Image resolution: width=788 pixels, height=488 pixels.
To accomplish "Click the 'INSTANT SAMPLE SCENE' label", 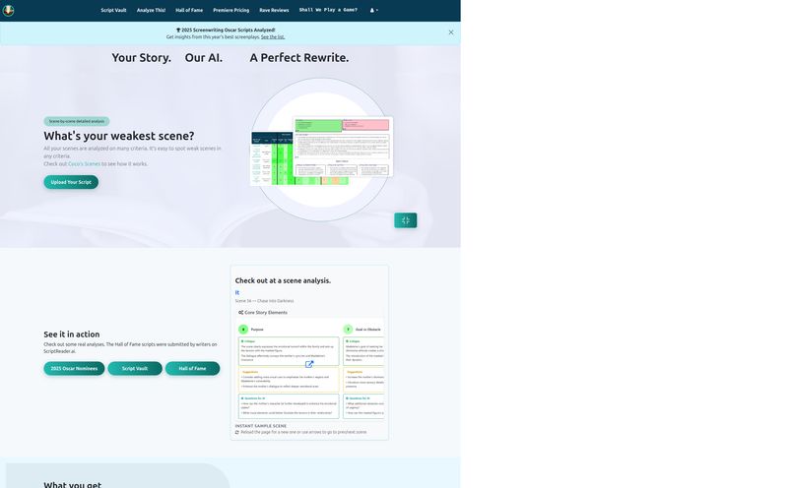I will pos(261,426).
